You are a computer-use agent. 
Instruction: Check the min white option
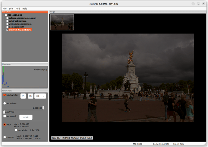pos(16,130)
